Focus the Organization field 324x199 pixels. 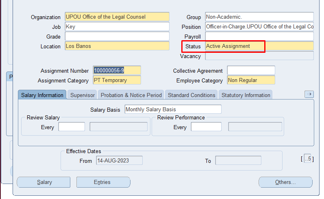[x=117, y=17]
